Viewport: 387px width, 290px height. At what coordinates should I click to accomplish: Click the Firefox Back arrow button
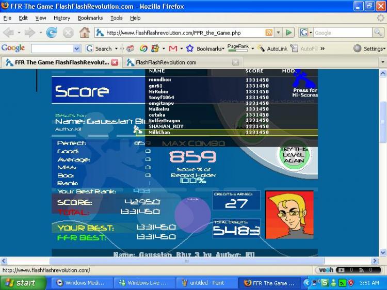click(x=8, y=33)
